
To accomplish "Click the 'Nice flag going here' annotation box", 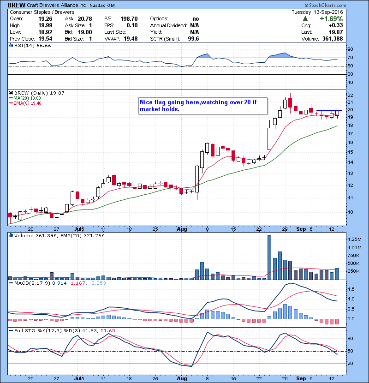I will (x=203, y=106).
